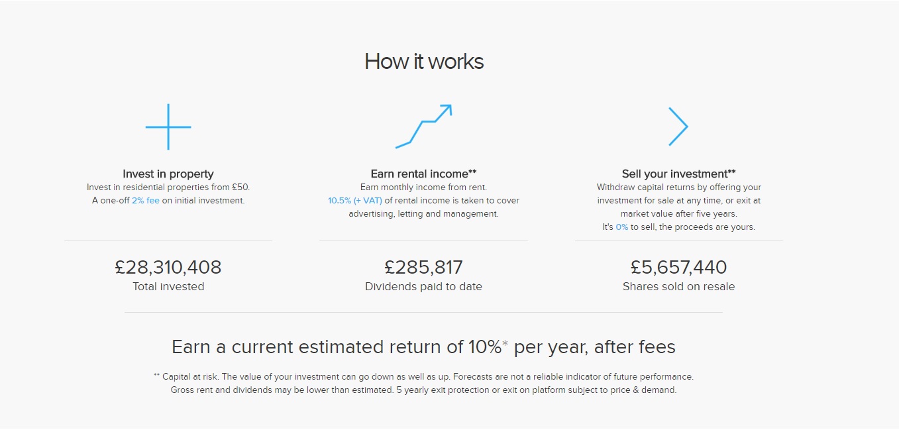
Task: Click the £5,657,440 shares sold figure
Action: click(678, 267)
